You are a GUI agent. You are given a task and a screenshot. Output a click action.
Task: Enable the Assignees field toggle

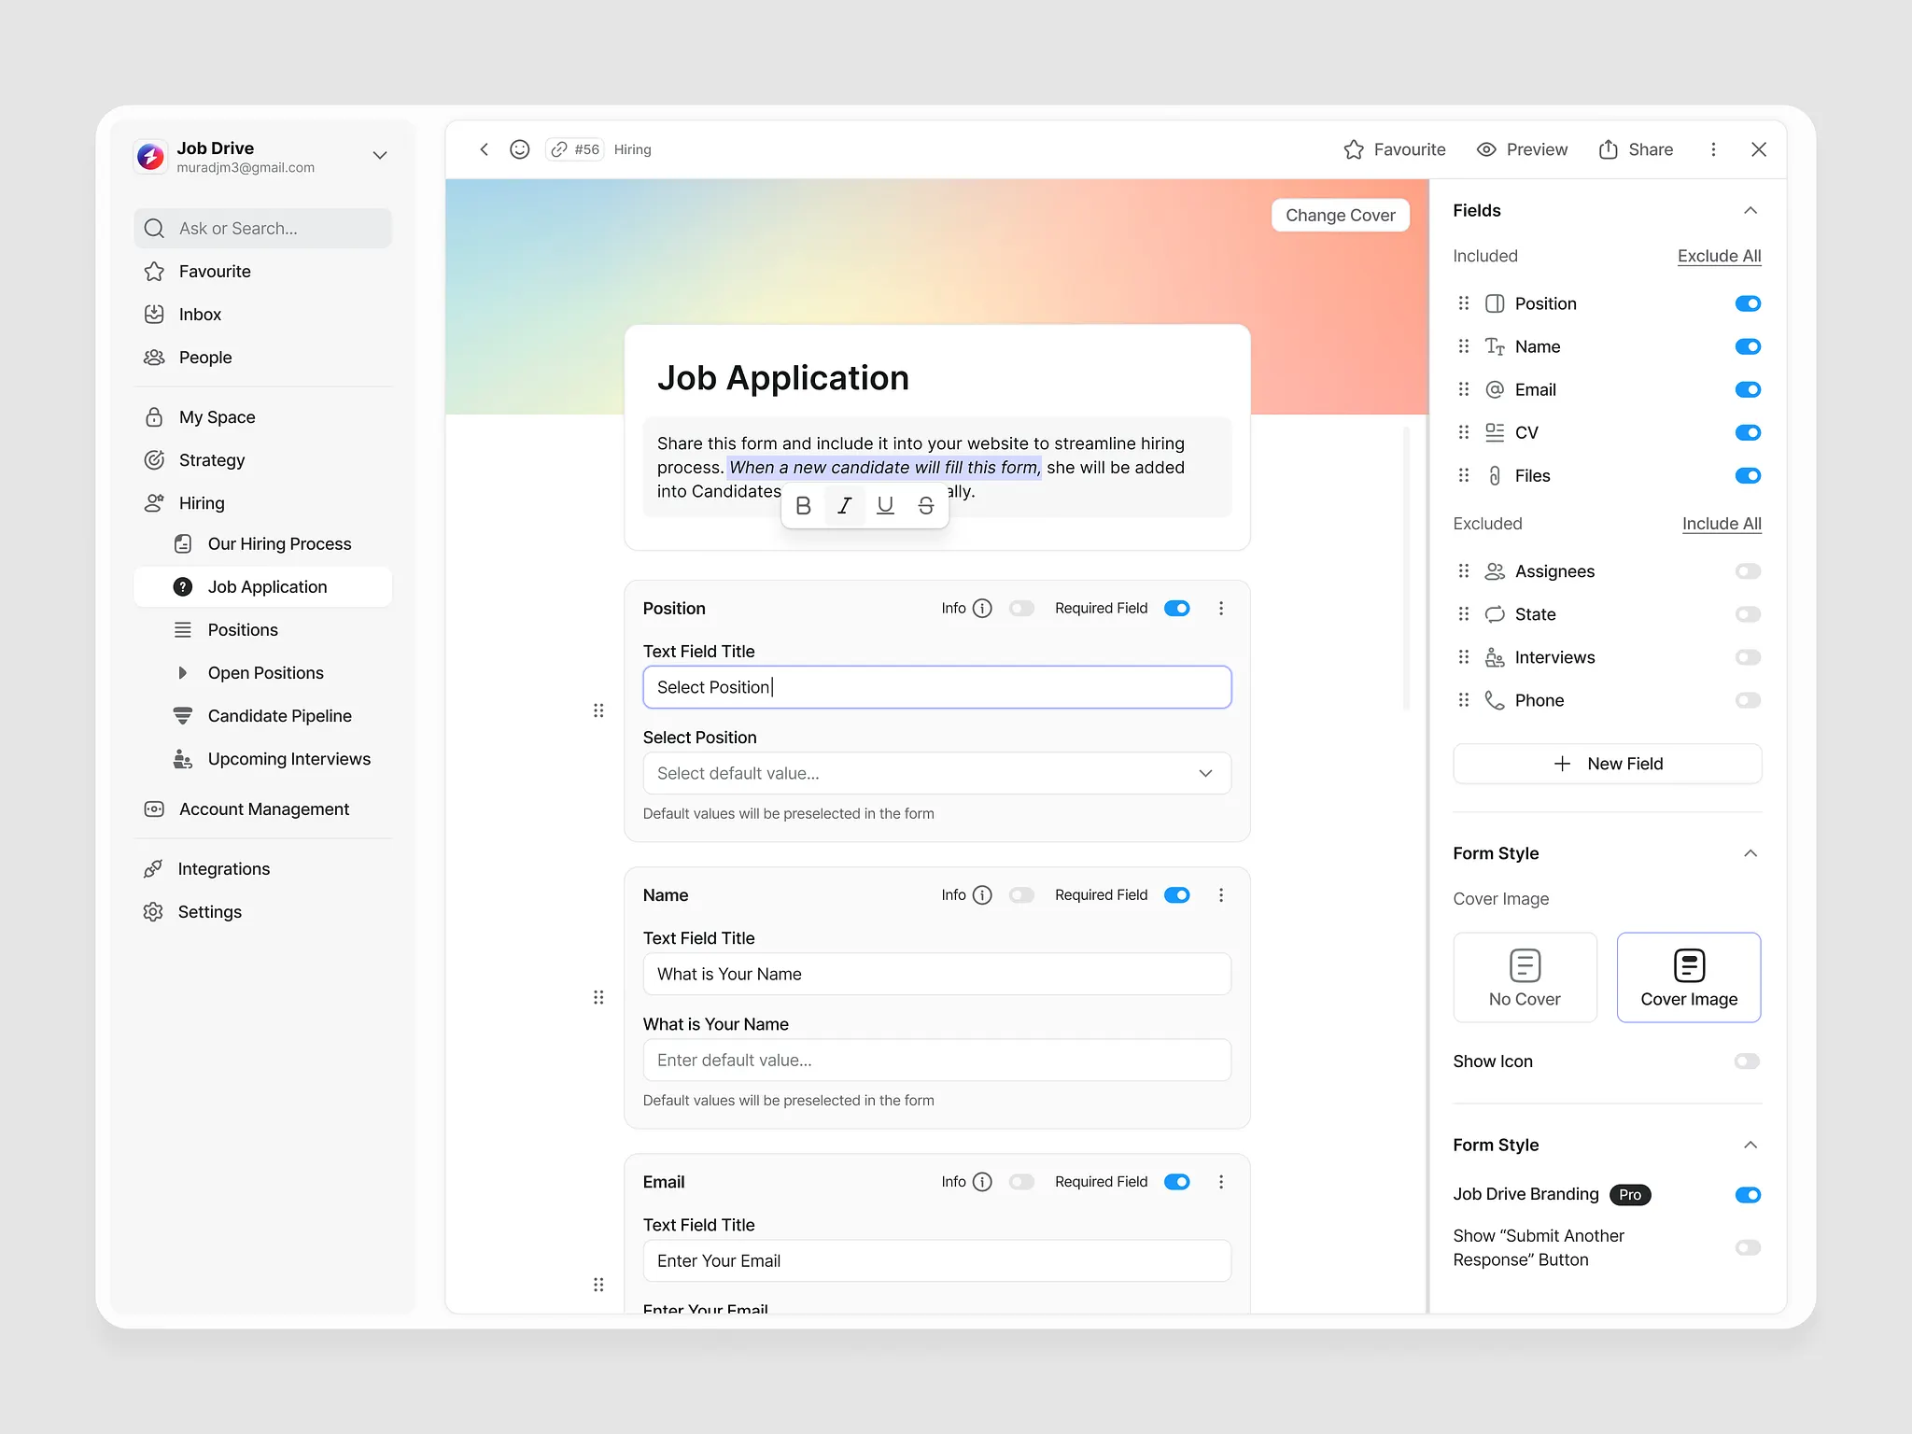pos(1747,570)
